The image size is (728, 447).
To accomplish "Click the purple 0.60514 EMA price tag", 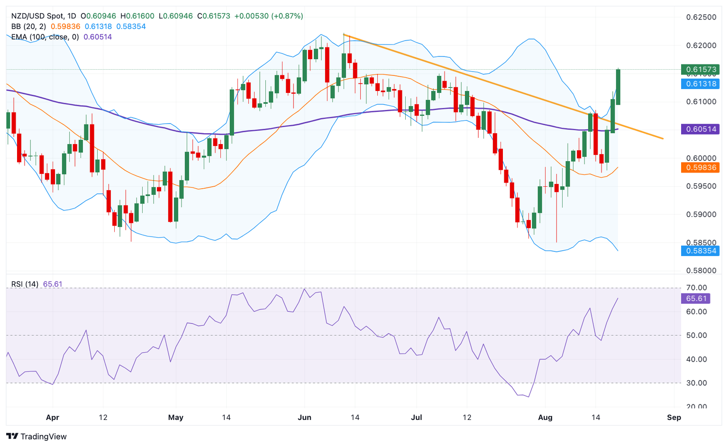I will pos(700,129).
